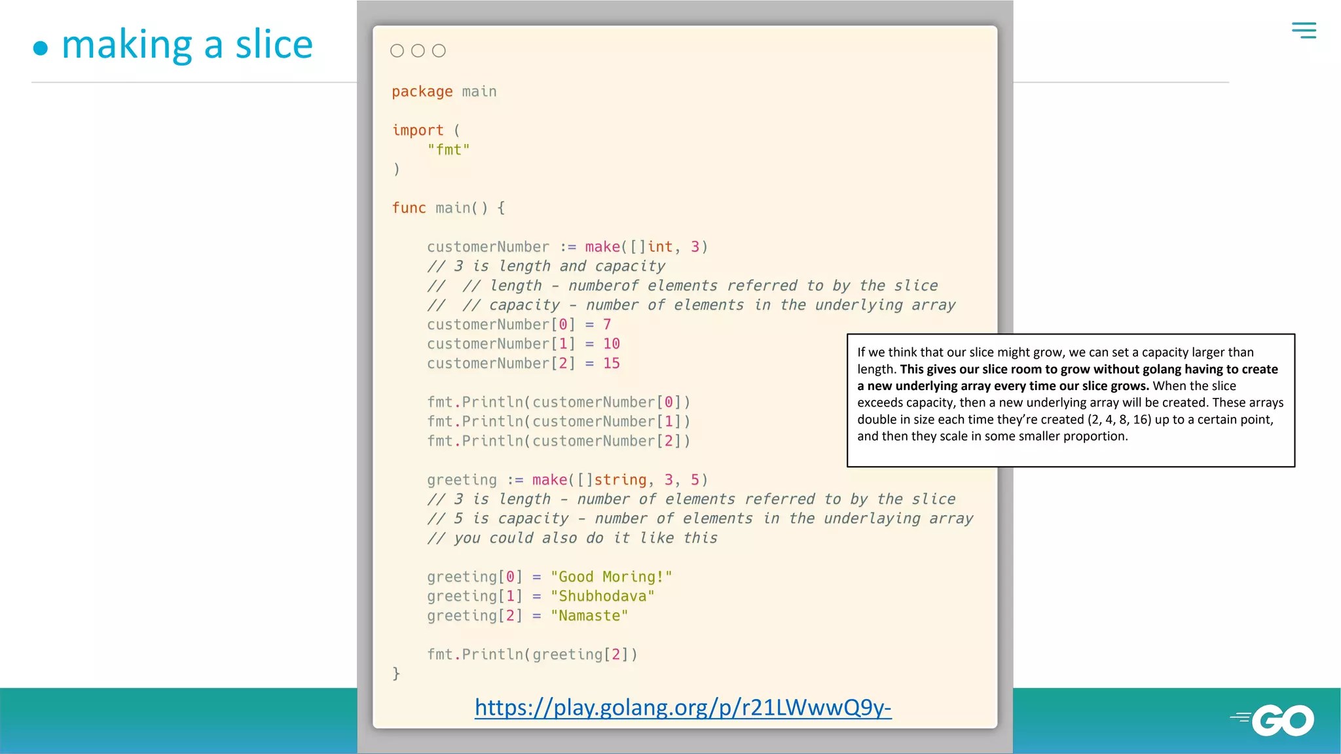Screen dimensions: 1341x754
Task: Click the fmt.Println(greeting[2]) line
Action: pyautogui.click(x=532, y=655)
